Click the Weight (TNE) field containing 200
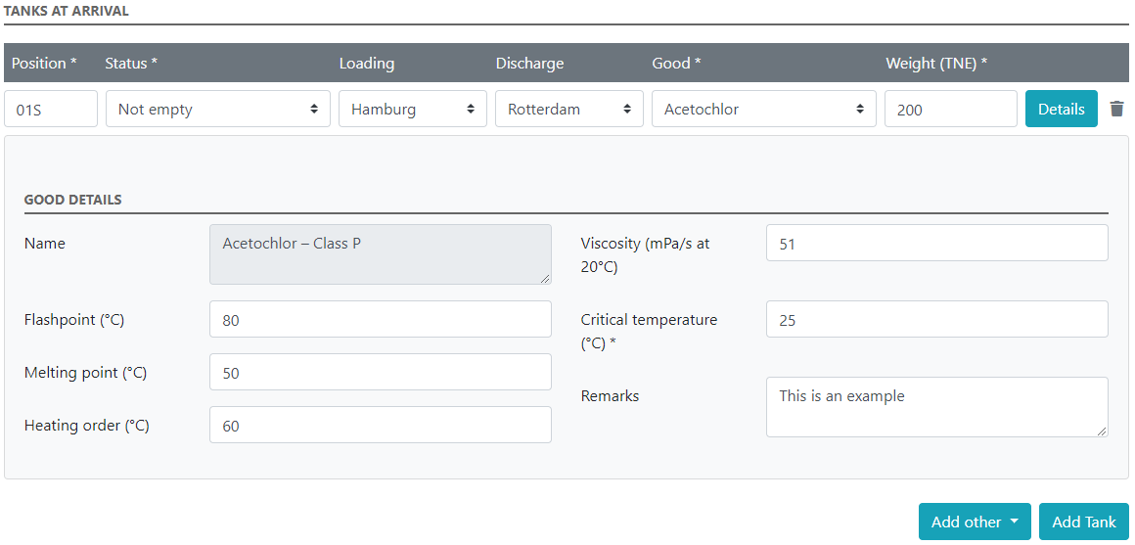This screenshot has height=545, width=1135. (950, 109)
